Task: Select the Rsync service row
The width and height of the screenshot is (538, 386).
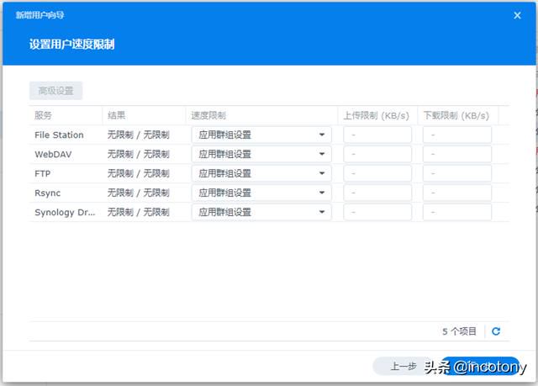Action: pos(269,193)
